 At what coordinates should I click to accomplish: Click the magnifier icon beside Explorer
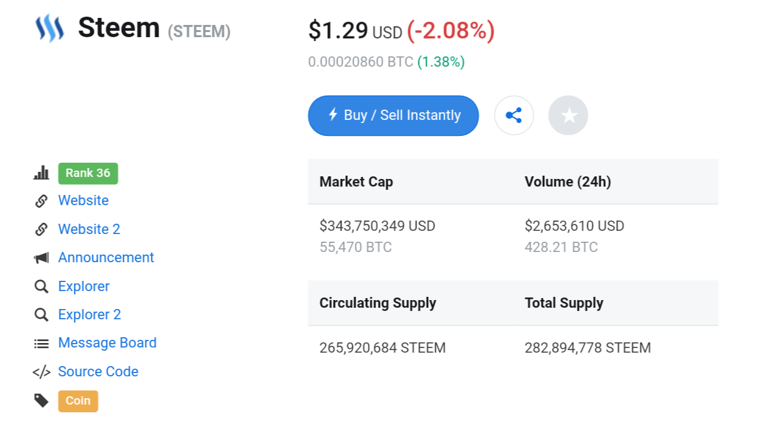41,287
